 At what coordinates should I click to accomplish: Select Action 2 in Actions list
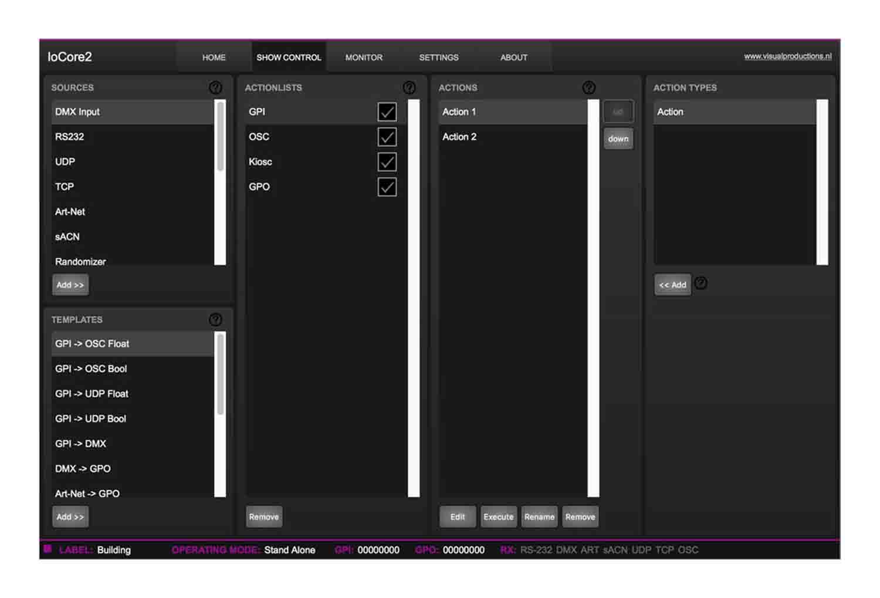click(x=513, y=137)
